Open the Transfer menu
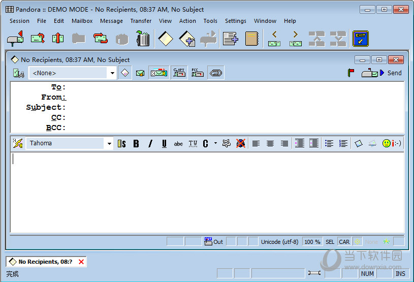 tap(141, 21)
